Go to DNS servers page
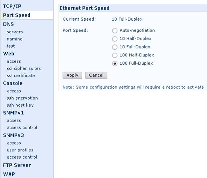The width and height of the screenshot is (207, 178). point(15,32)
